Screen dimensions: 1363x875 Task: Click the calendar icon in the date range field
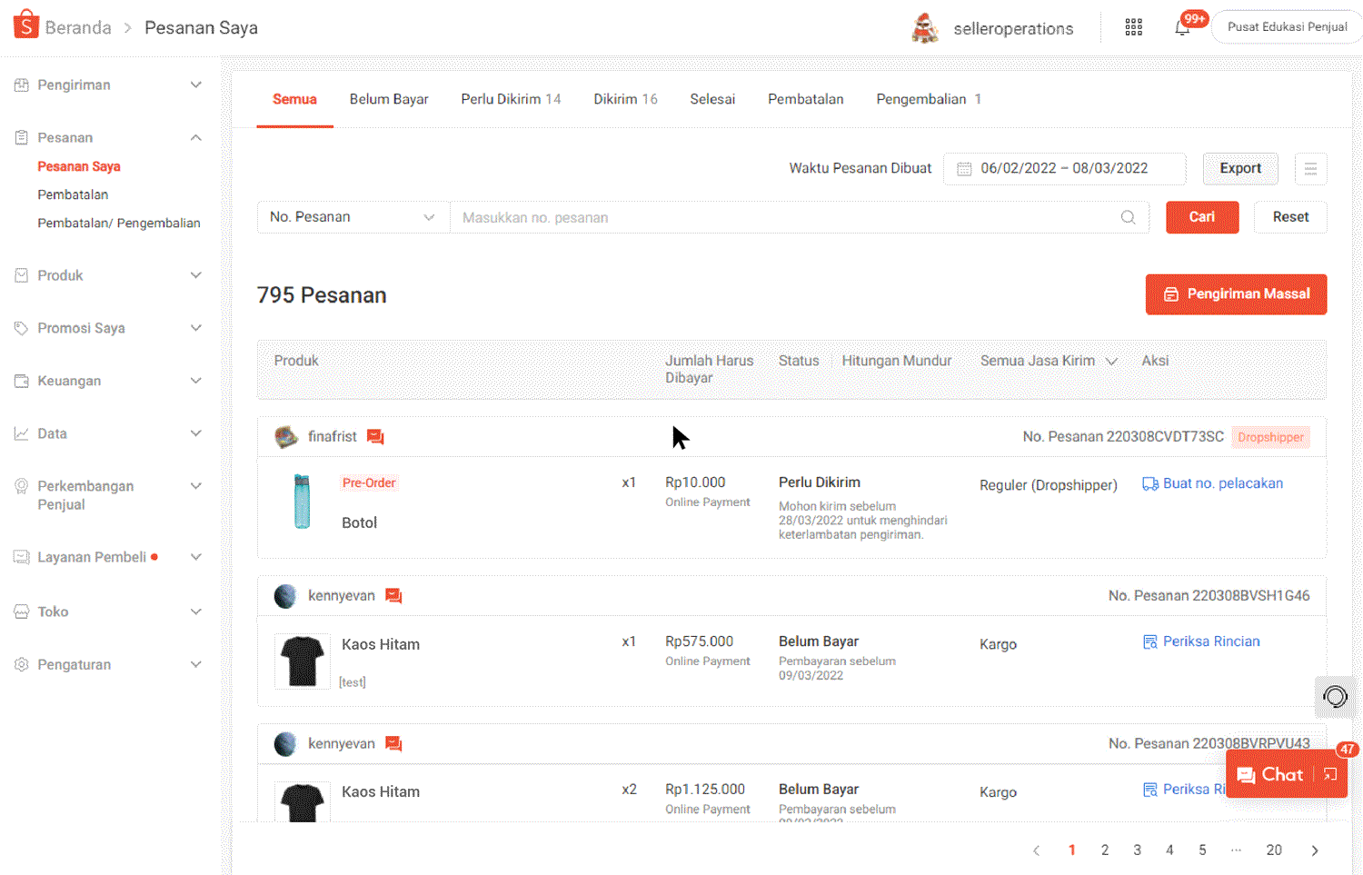pos(965,168)
